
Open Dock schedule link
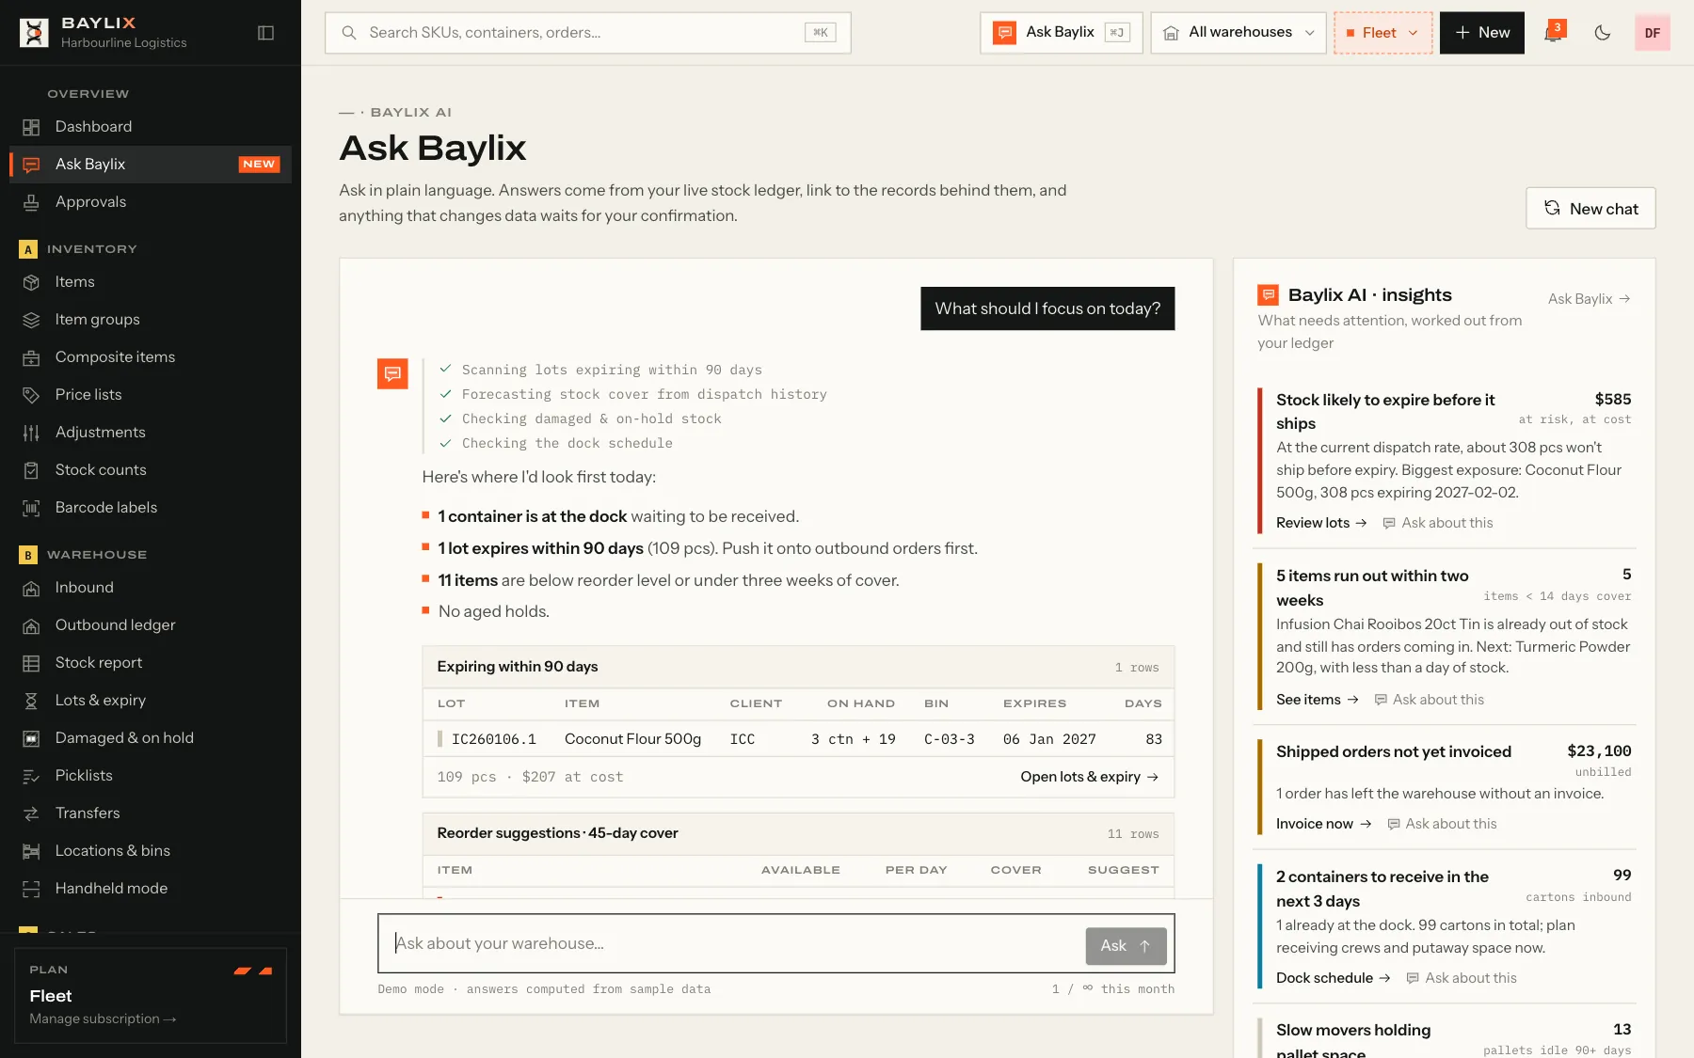pyautogui.click(x=1334, y=978)
